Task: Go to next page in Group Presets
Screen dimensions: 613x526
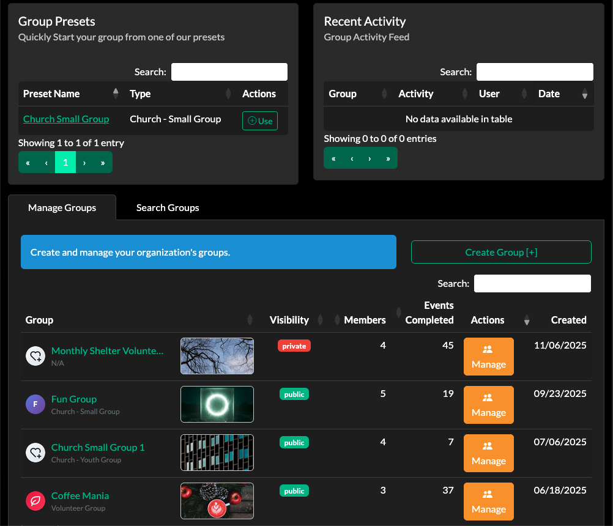Action: click(84, 163)
